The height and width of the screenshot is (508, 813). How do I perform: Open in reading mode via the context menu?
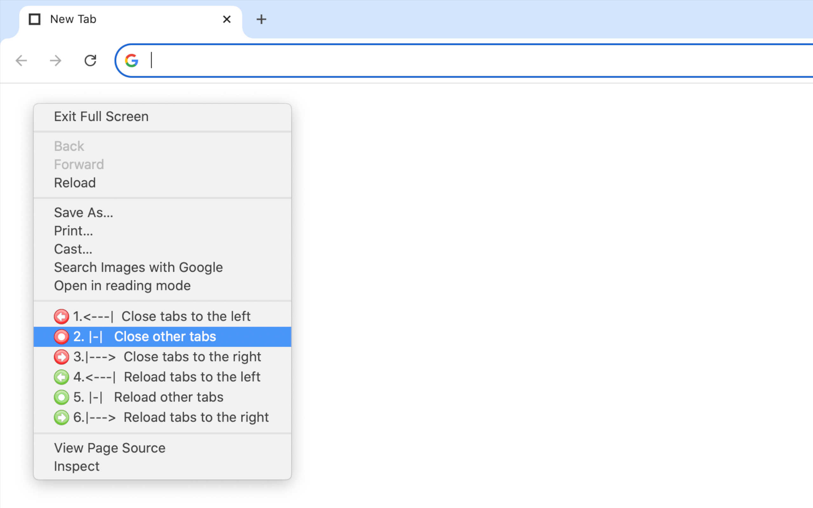coord(122,285)
